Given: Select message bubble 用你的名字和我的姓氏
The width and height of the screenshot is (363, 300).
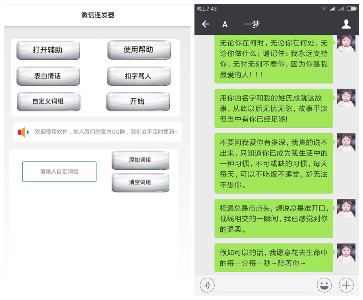Looking at the screenshot, I should tap(274, 108).
